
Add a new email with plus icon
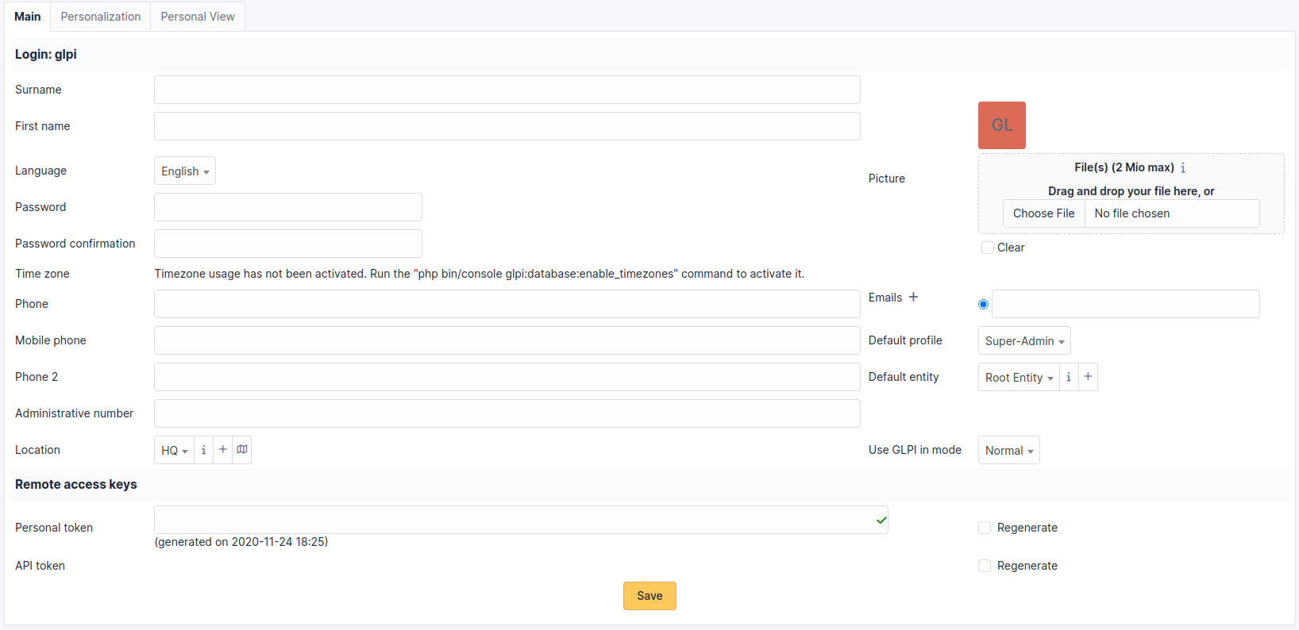click(913, 297)
